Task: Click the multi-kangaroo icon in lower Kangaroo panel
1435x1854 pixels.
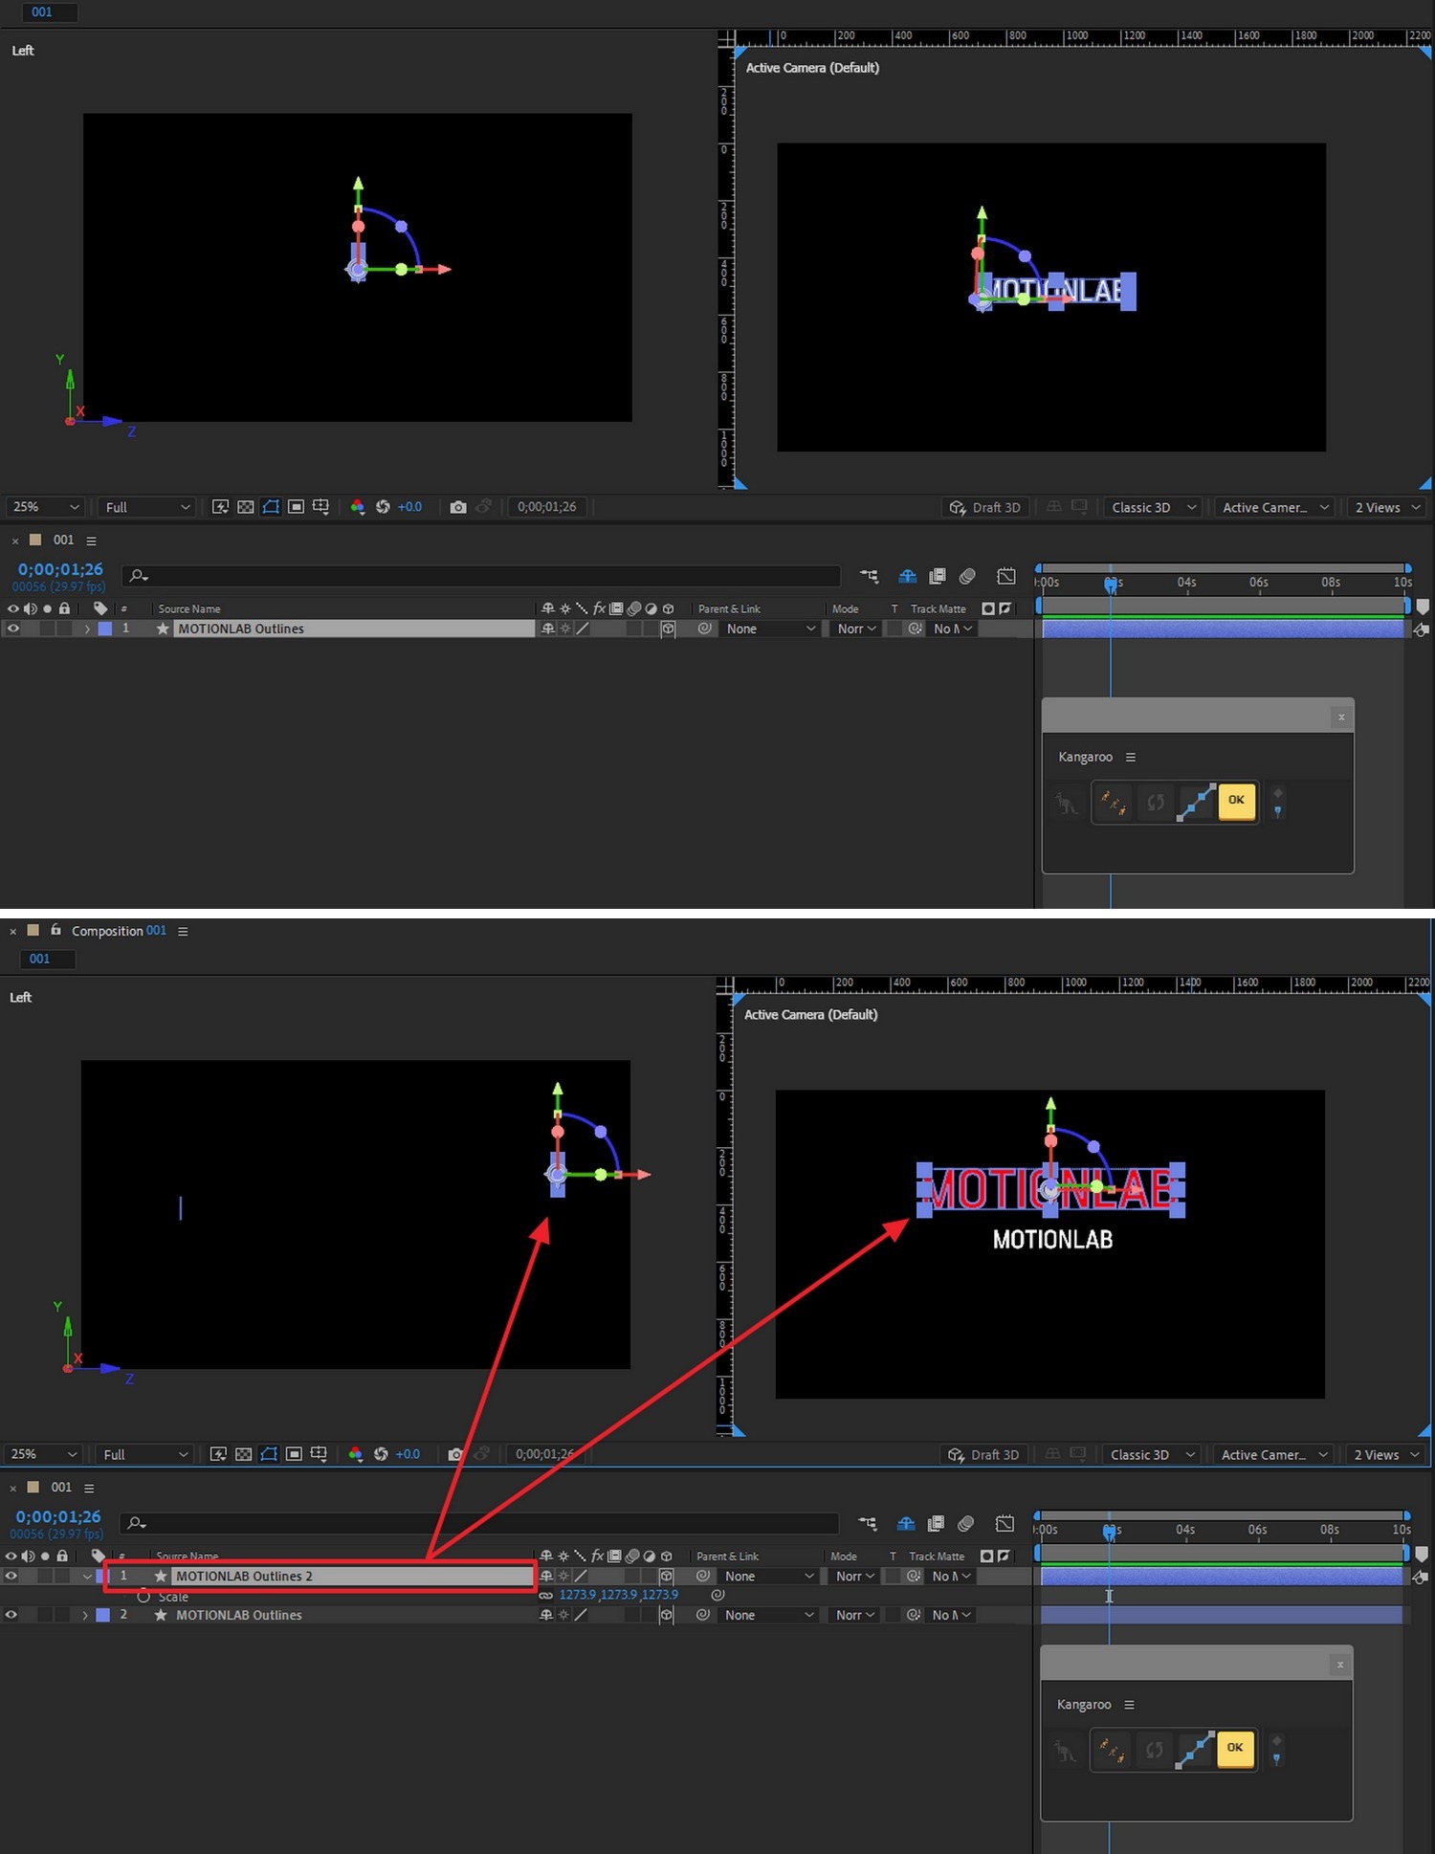Action: [1112, 1750]
